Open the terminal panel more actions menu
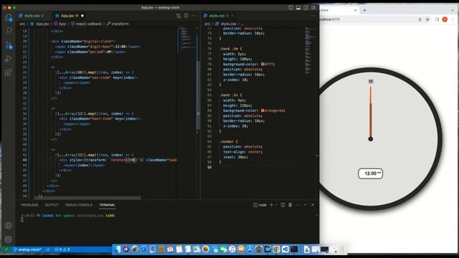459x258 pixels. [x=298, y=205]
